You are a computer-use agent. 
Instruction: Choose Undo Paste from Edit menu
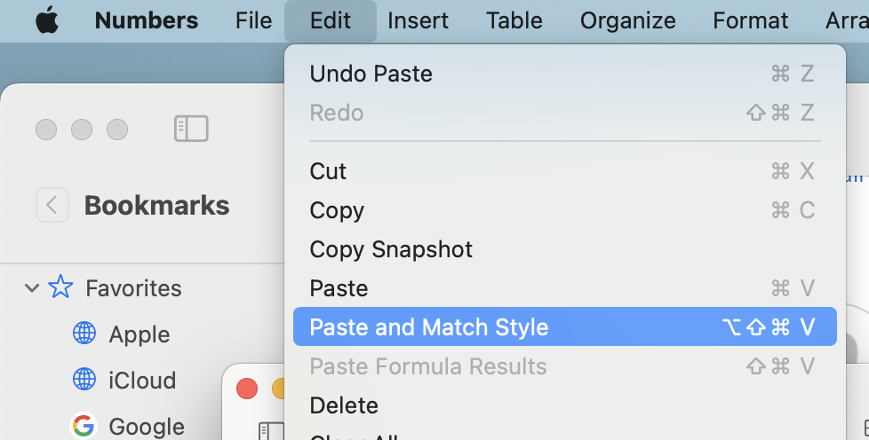pos(371,74)
